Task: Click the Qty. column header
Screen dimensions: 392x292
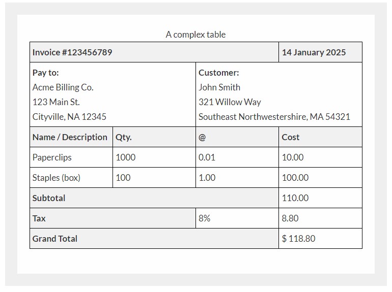Action: (x=124, y=137)
